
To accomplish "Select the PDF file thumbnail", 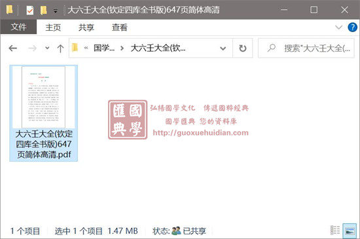I will (x=43, y=97).
